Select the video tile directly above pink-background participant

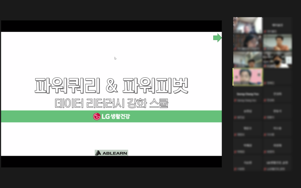(248, 59)
